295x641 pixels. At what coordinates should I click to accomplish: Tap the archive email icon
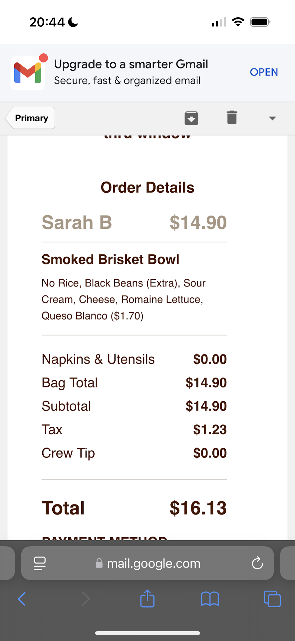(191, 118)
